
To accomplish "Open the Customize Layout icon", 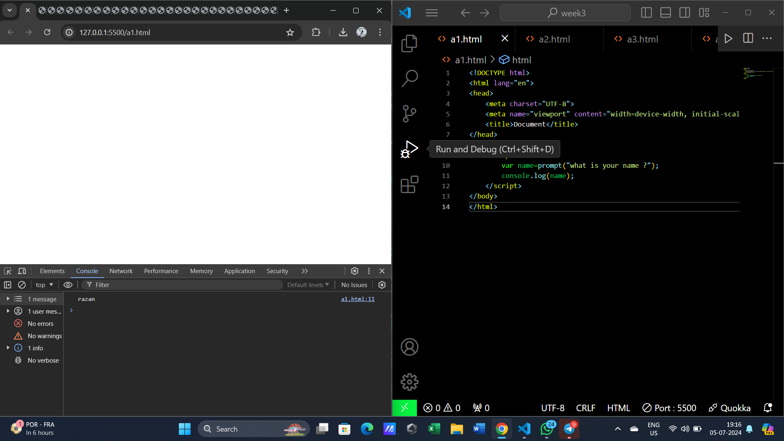I will 704,13.
